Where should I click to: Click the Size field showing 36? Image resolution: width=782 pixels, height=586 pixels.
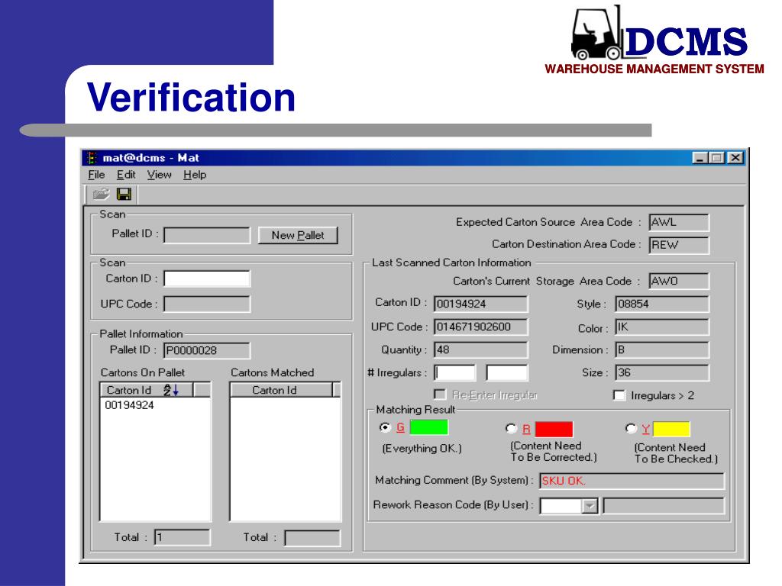click(x=662, y=372)
